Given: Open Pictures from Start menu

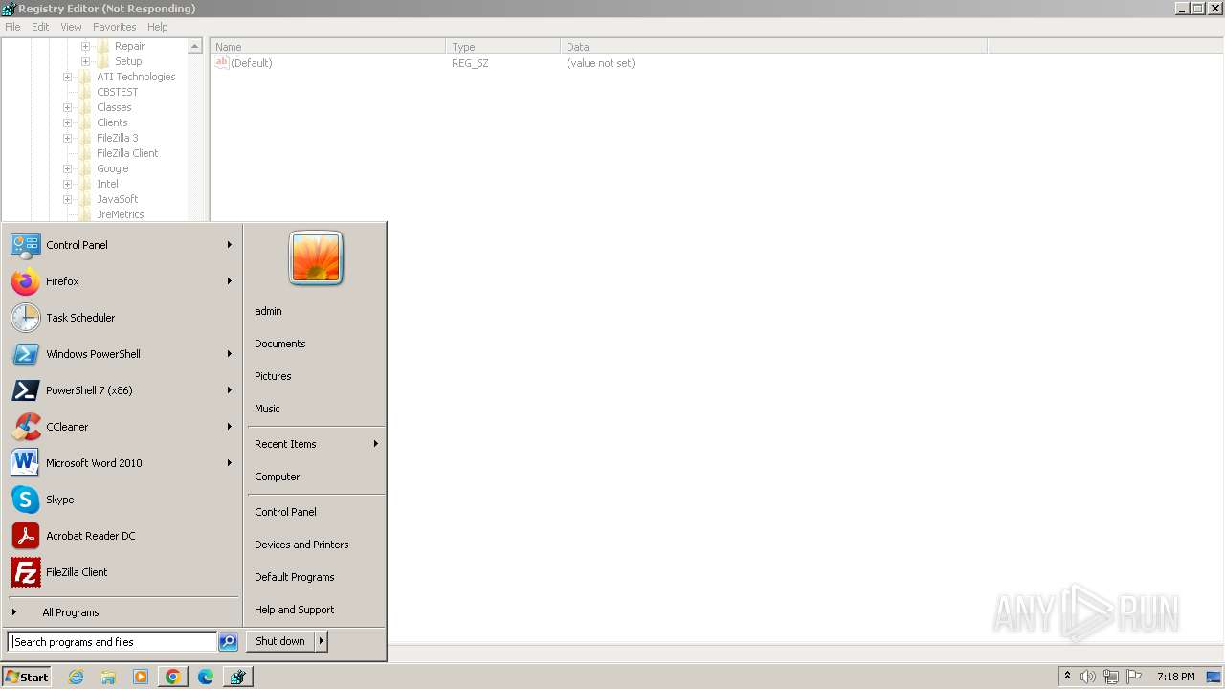Looking at the screenshot, I should (x=273, y=376).
